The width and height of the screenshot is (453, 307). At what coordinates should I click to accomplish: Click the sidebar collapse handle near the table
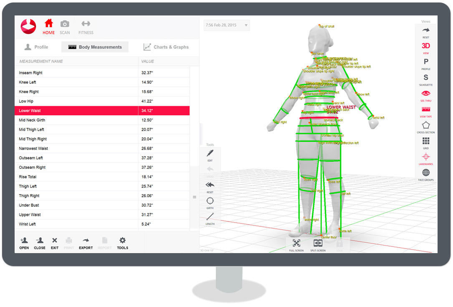(x=194, y=196)
